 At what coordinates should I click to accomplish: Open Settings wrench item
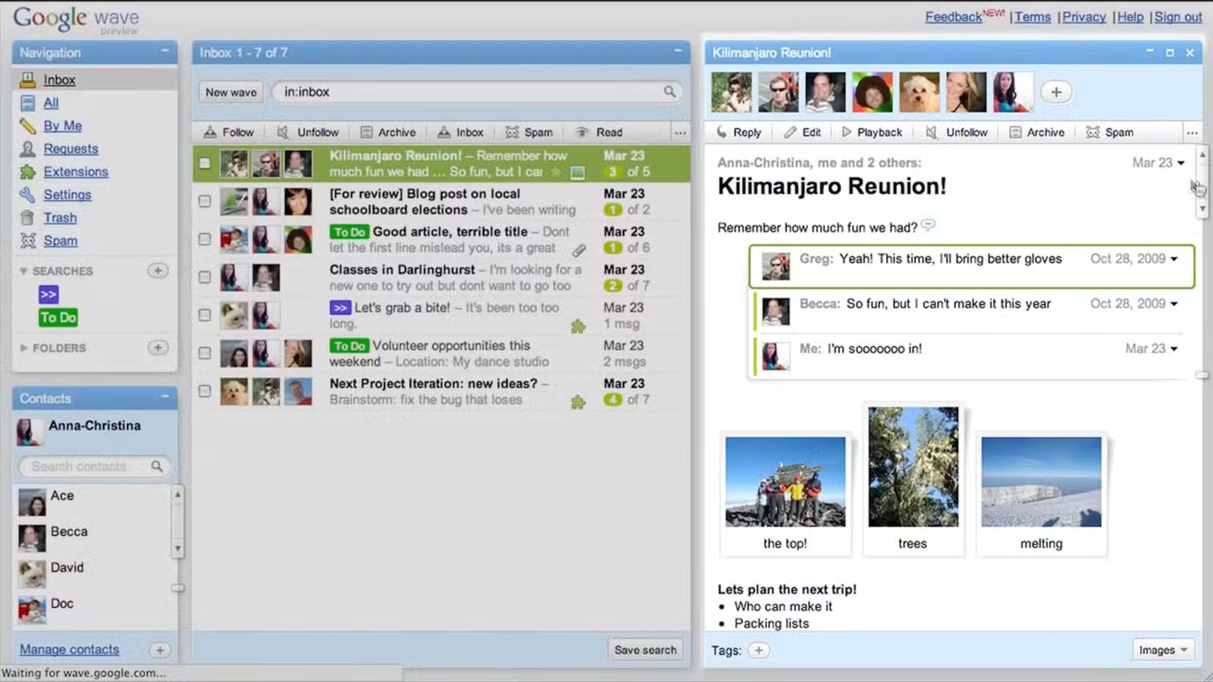[67, 195]
